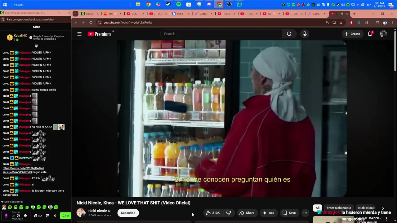This screenshot has width=397, height=223.
Task: Select the 'All' suggestion chip
Action: (318, 208)
